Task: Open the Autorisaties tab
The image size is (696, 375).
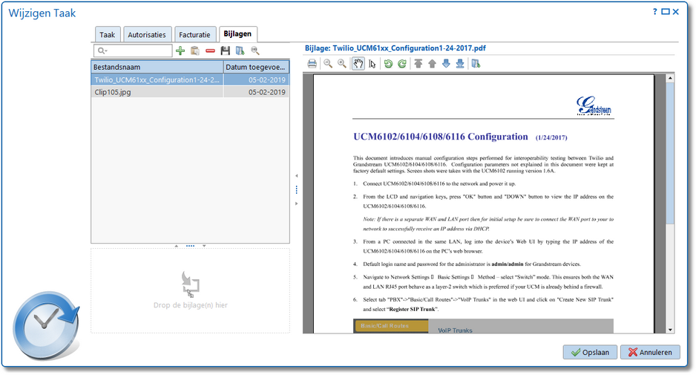Action: [147, 35]
